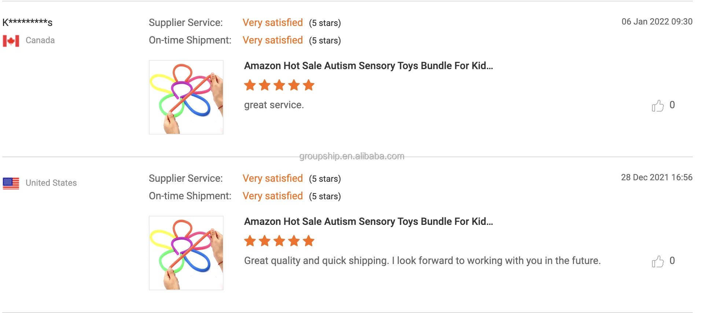Click On-time Shipment 'Very satisfied' in the US review
Screen dimensions: 703x313
(x=273, y=196)
